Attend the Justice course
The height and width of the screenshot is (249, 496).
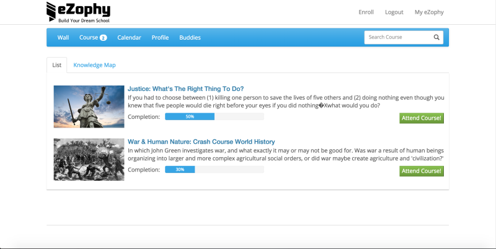(422, 118)
